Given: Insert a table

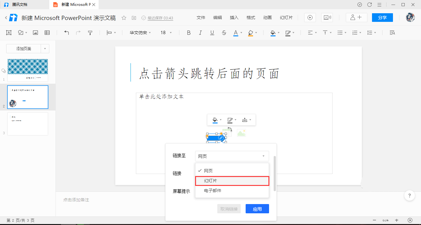Looking at the screenshot, I should (x=47, y=32).
